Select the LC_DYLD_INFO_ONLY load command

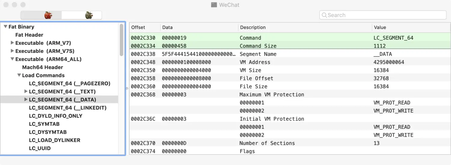point(55,116)
